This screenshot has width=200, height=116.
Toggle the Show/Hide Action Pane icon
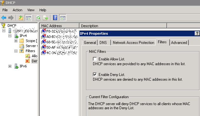(63, 18)
